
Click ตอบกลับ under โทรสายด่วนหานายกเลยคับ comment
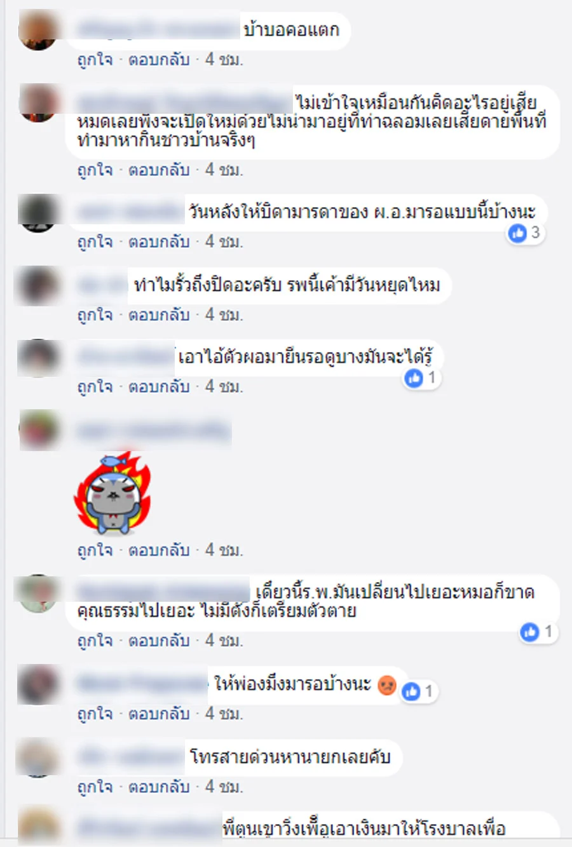[159, 787]
